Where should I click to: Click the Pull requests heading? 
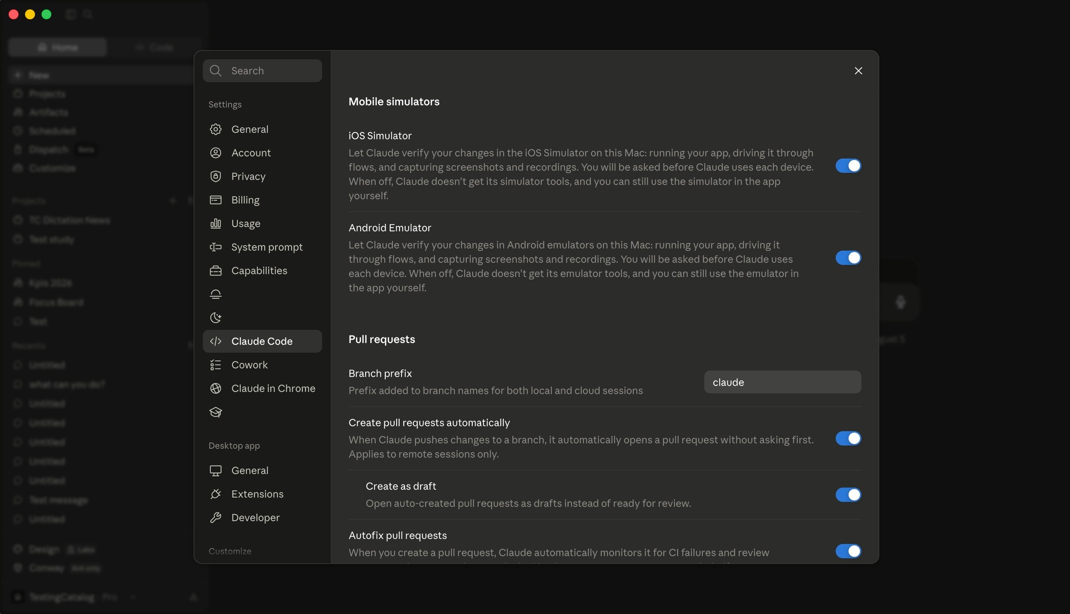382,340
